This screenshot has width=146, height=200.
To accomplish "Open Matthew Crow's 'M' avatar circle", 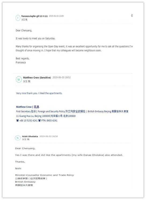I will pyautogui.click(x=19, y=80).
